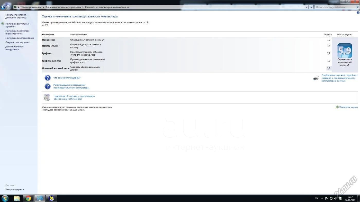360x202 pixels.
Task: Click the blue question mark beside 'Что означают эти цифры?'
Action: tap(48, 78)
